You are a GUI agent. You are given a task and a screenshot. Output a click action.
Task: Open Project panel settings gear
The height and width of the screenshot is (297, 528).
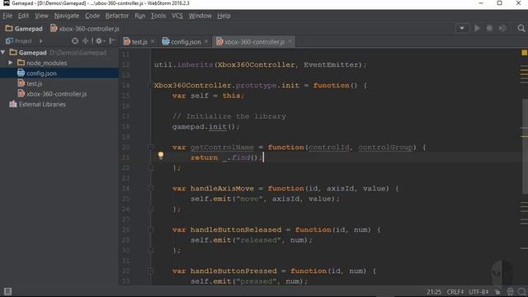[x=99, y=41]
